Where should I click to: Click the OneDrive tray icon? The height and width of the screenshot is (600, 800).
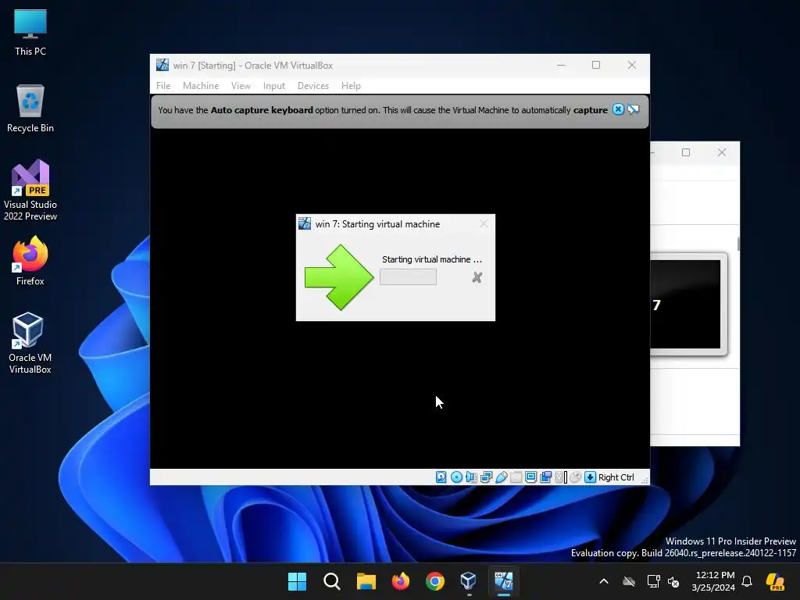pos(629,581)
